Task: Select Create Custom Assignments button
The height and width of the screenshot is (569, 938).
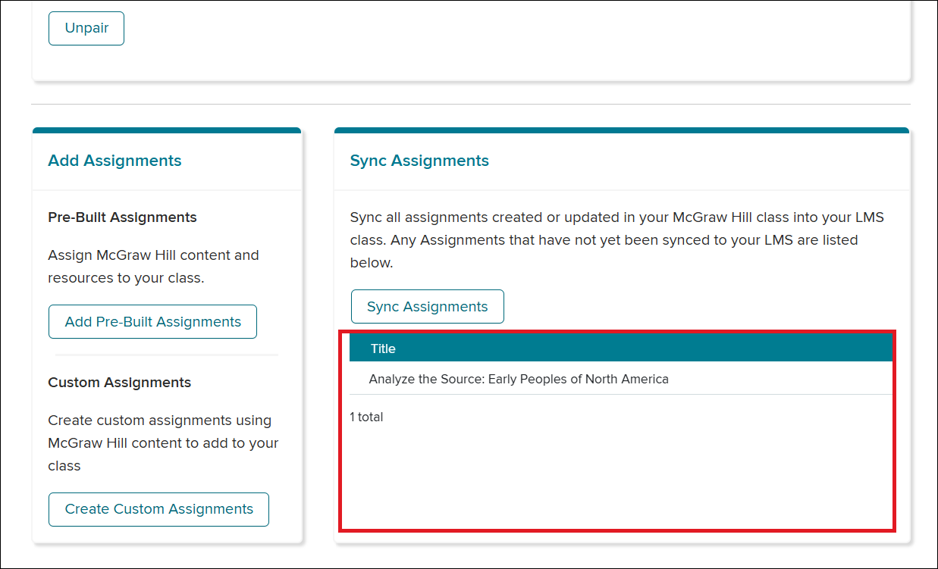Action: coord(158,509)
